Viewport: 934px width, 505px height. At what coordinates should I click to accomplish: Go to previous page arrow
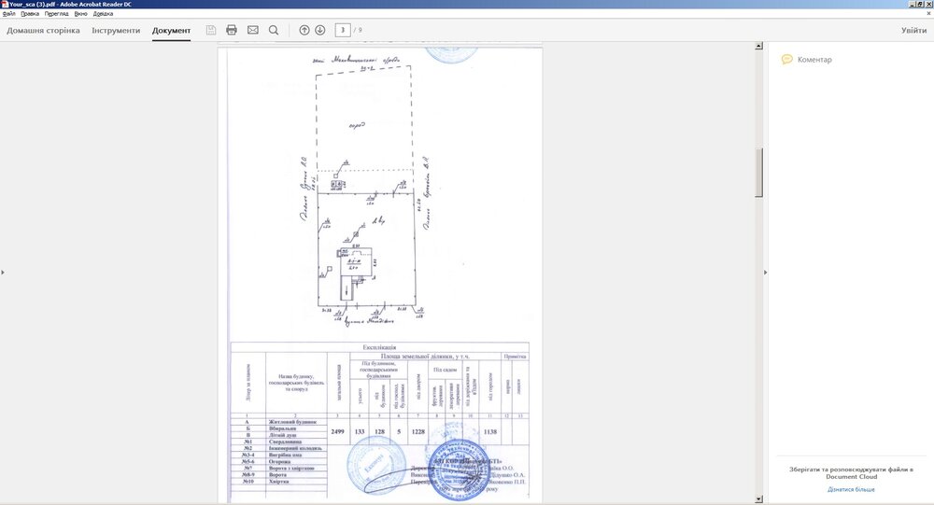pos(304,30)
